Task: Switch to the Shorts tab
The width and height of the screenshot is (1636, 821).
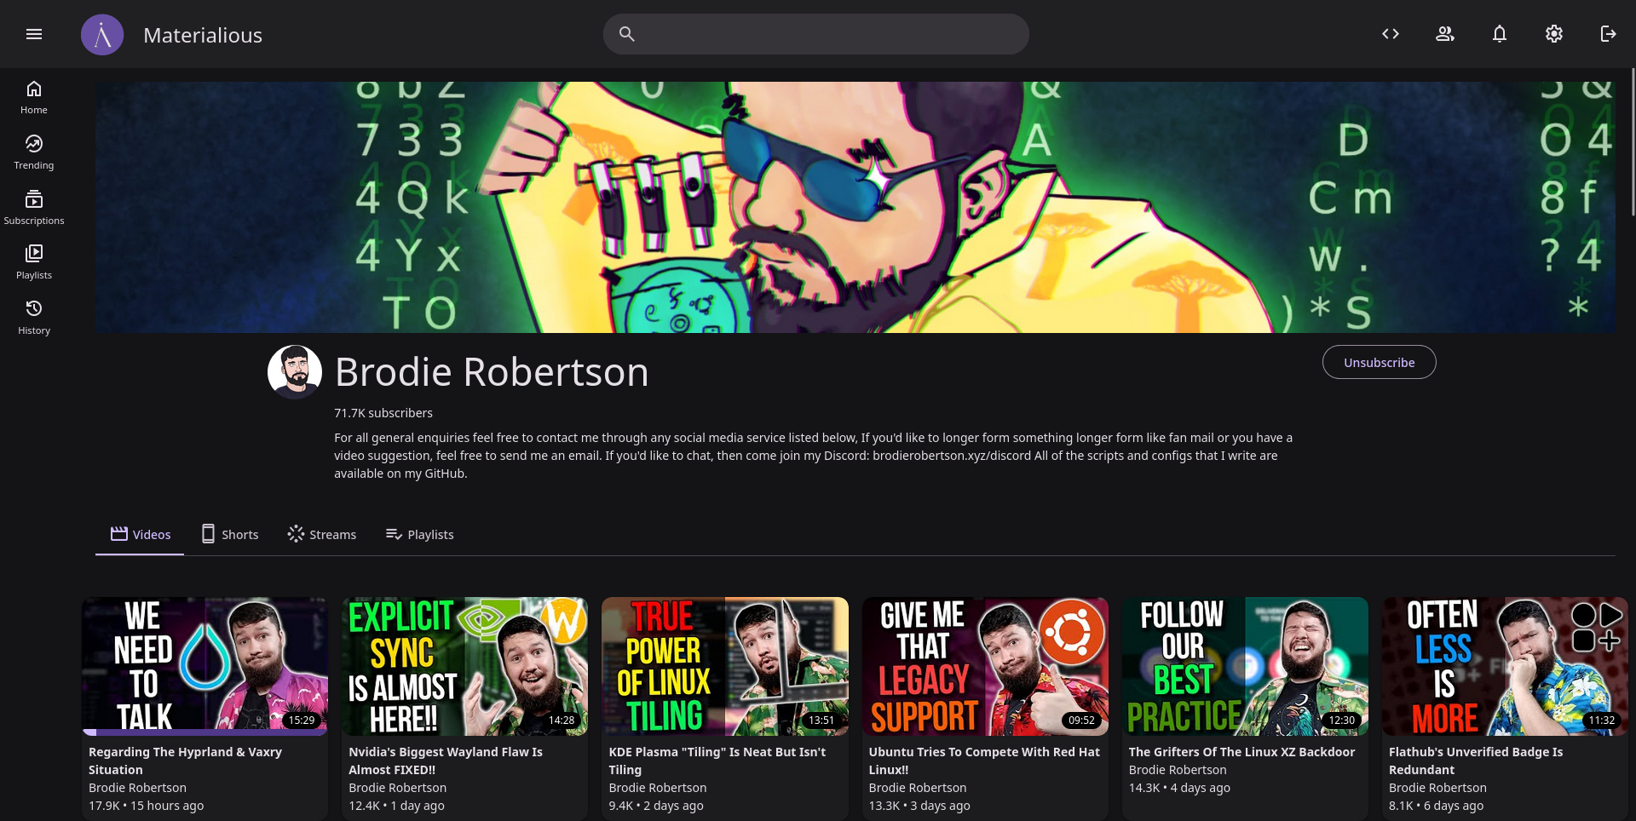Action: (229, 534)
